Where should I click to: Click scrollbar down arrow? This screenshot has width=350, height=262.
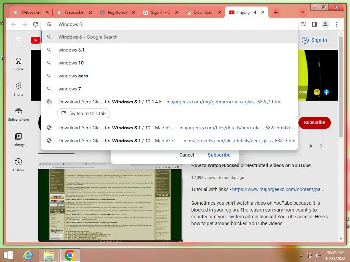[x=341, y=239]
